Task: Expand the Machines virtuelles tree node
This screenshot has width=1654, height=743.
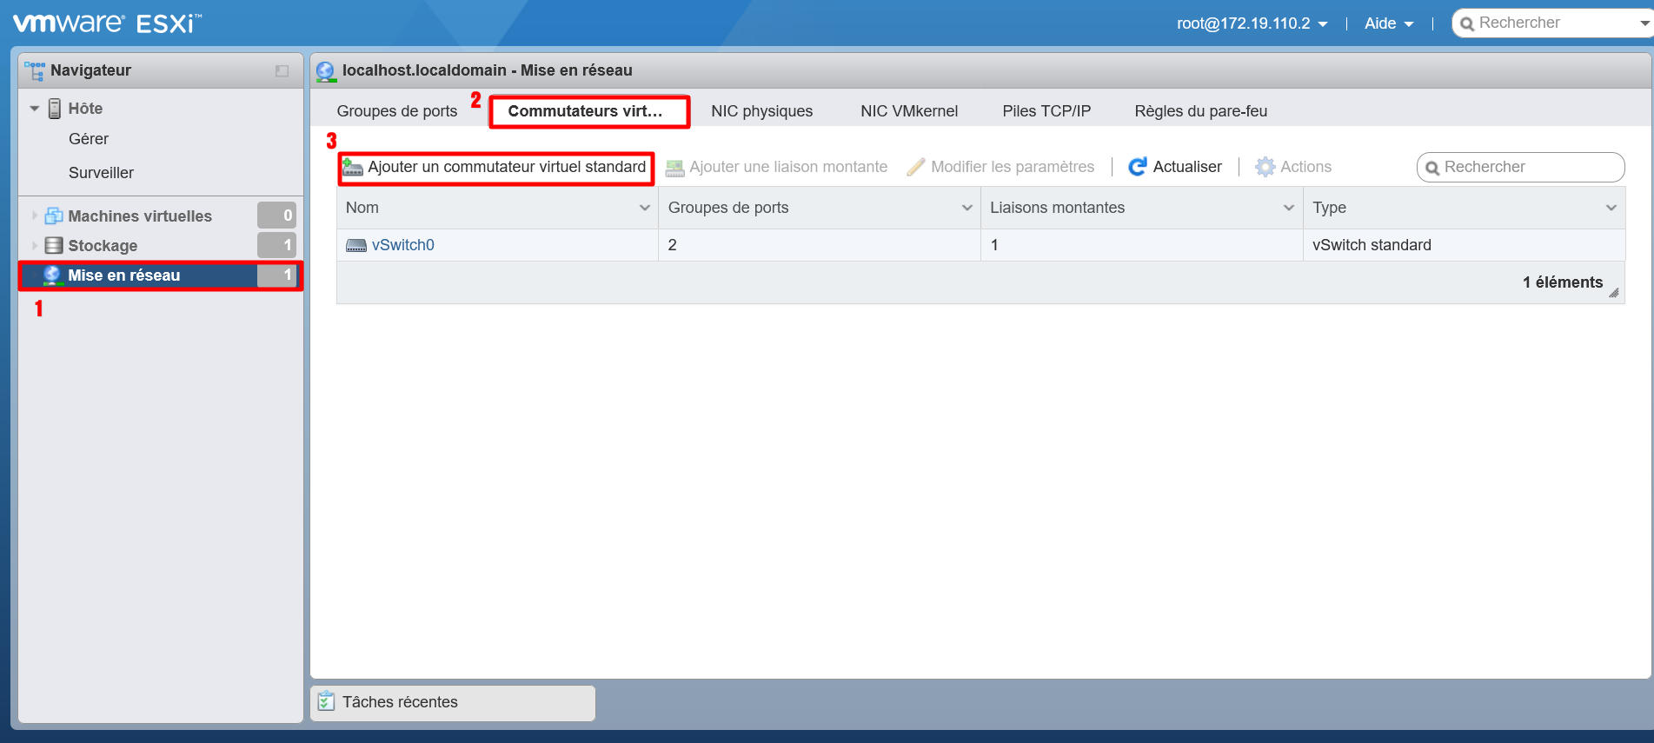Action: click(x=35, y=216)
